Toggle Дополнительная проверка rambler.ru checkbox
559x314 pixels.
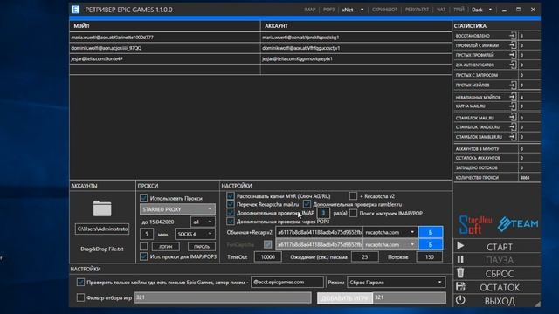[307, 204]
